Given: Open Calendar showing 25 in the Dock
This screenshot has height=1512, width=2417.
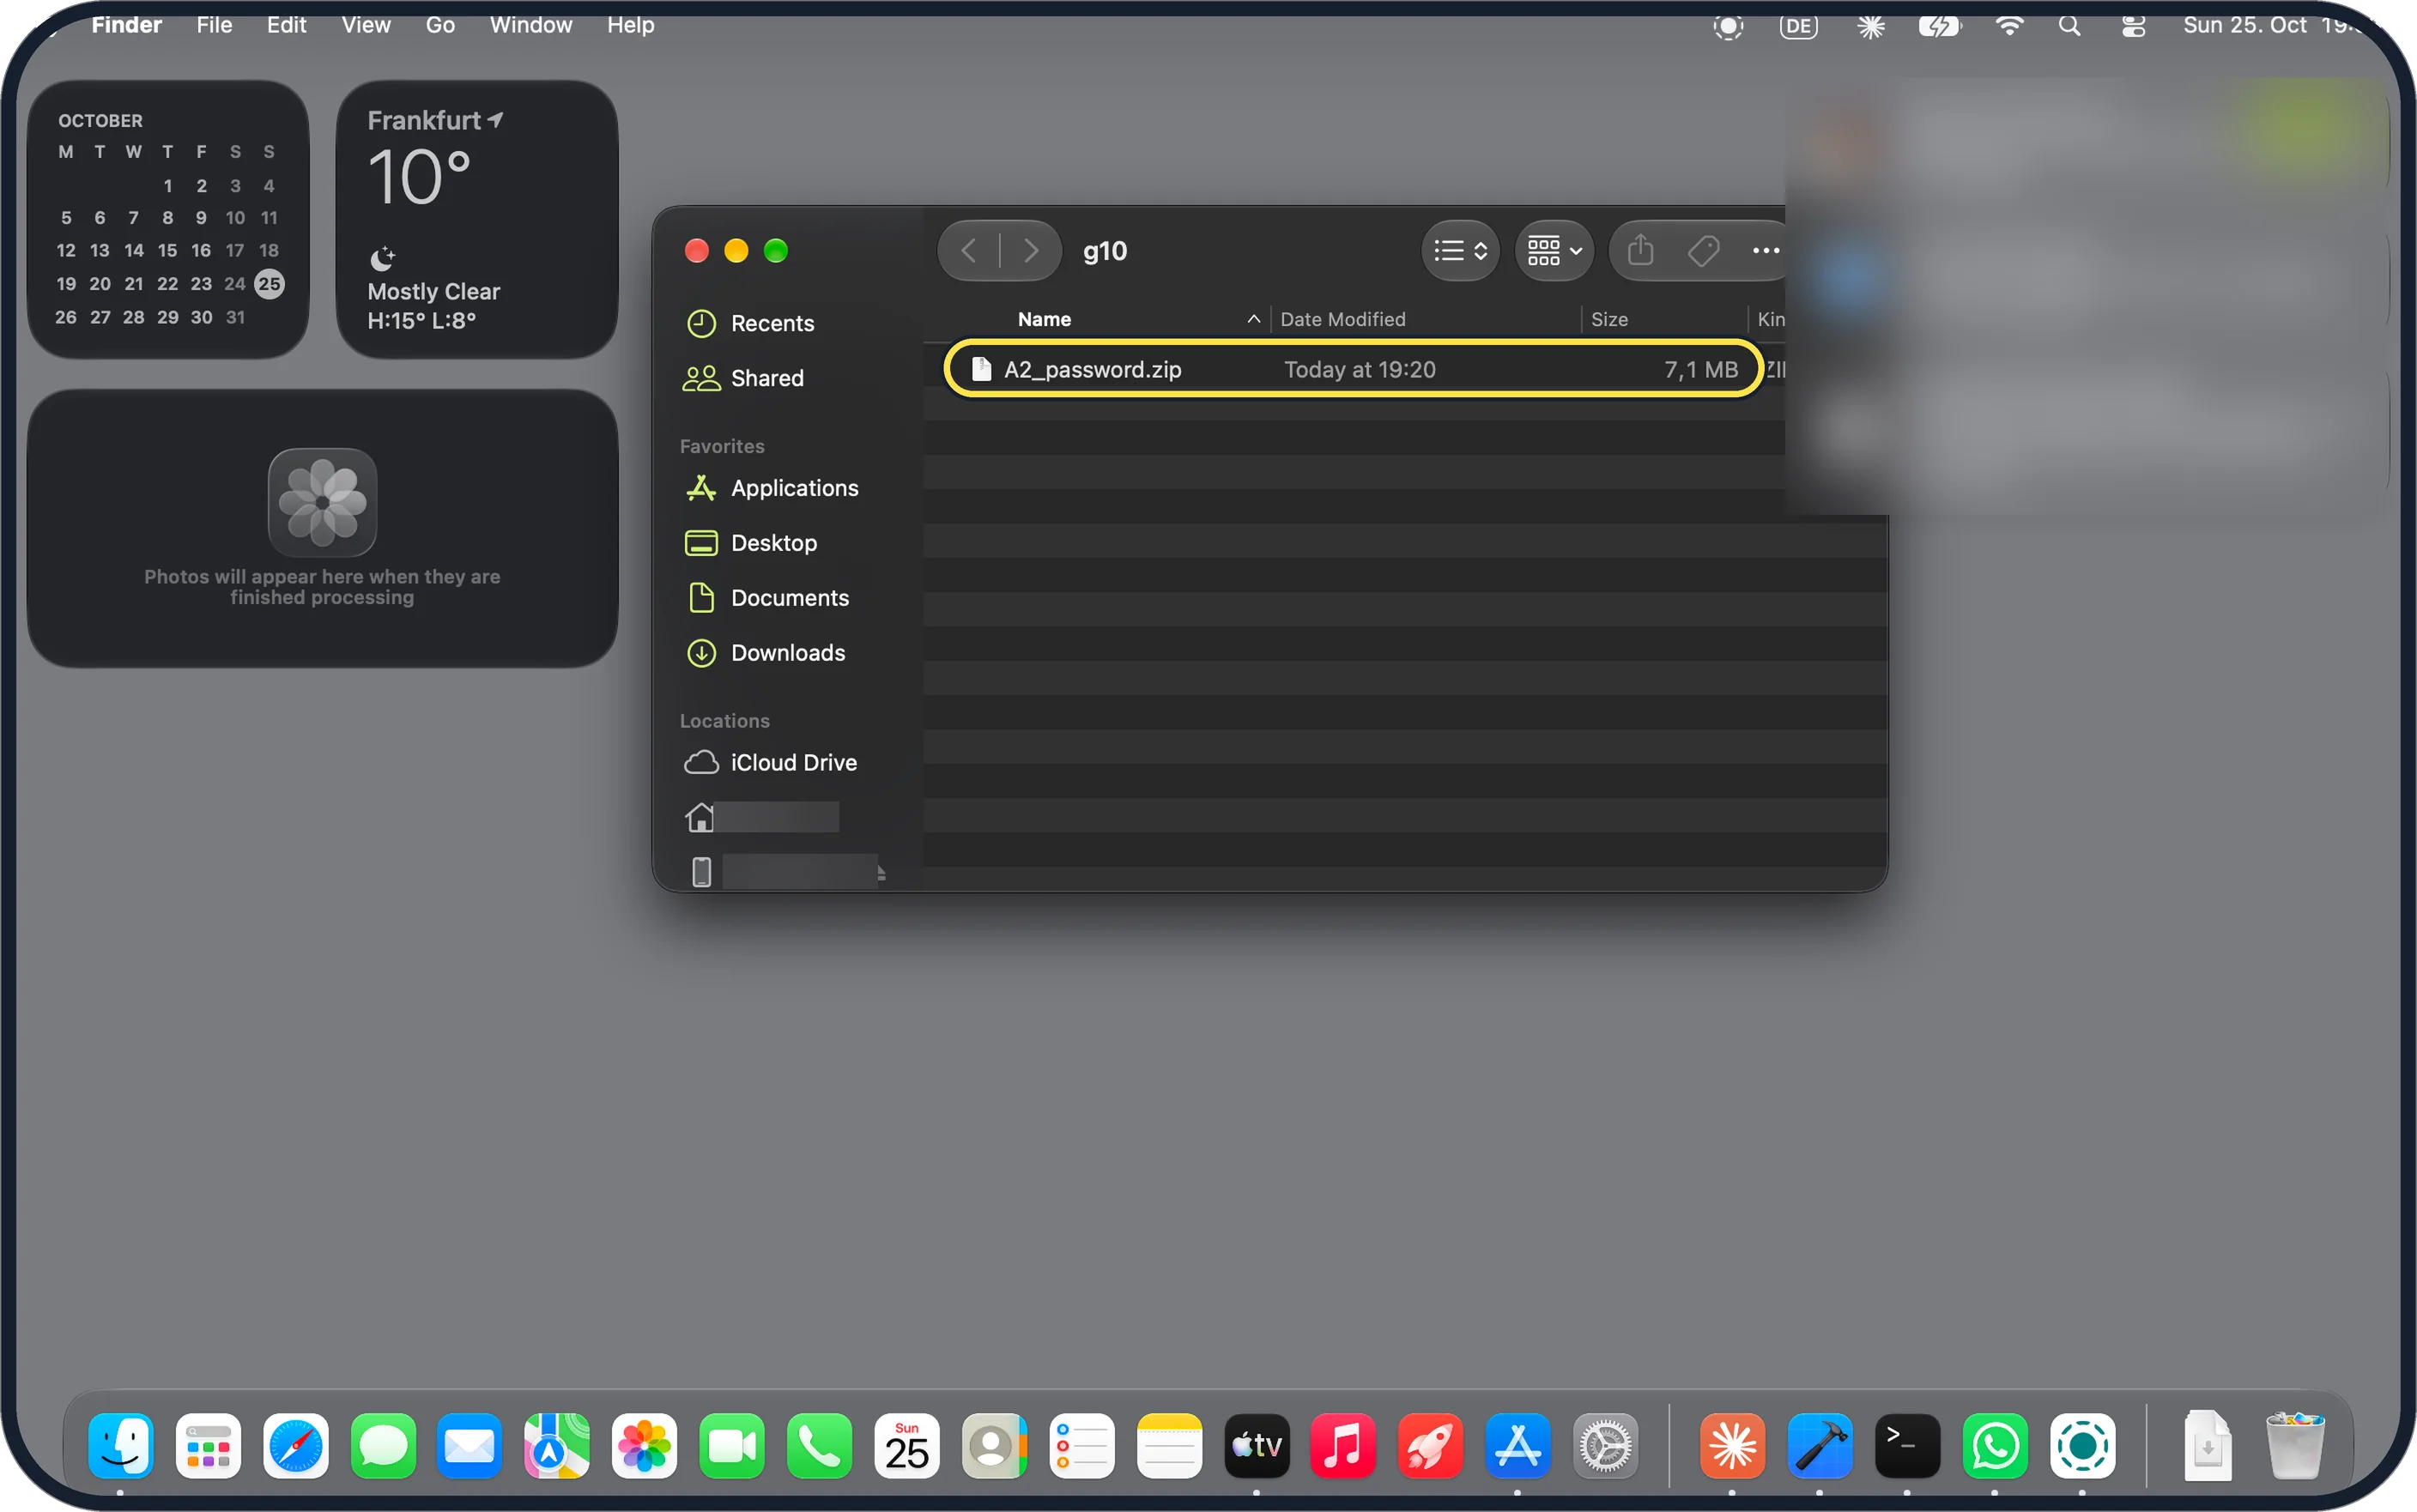Looking at the screenshot, I should coord(907,1445).
